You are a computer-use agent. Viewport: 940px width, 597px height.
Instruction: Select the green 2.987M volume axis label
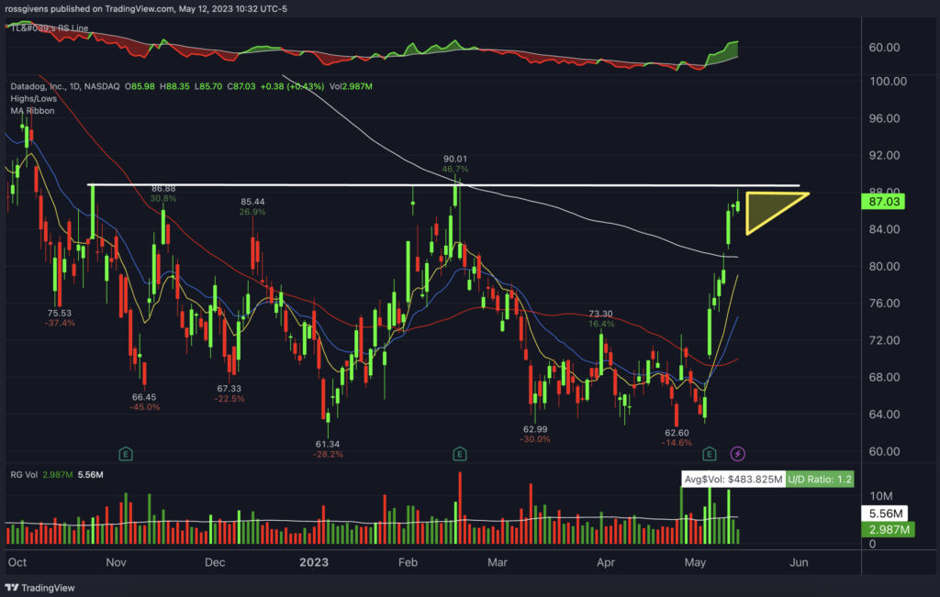pos(888,529)
